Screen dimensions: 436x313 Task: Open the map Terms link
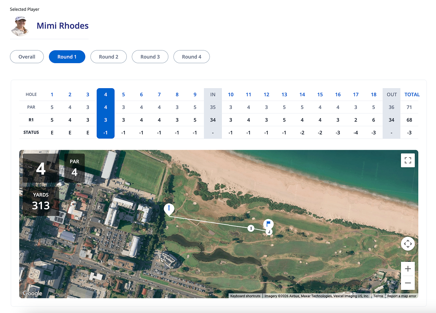[x=378, y=296]
